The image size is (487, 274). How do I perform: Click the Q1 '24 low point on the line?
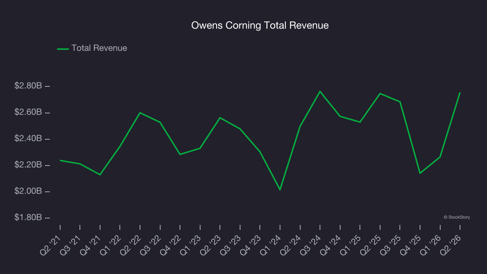pos(280,190)
